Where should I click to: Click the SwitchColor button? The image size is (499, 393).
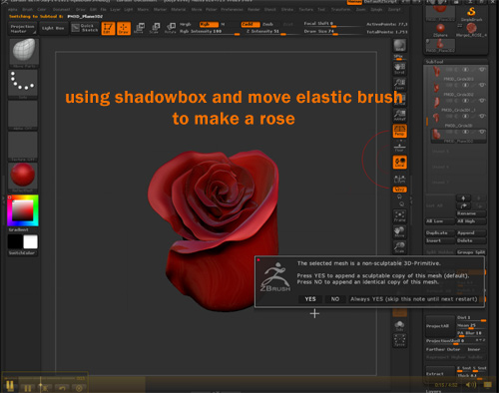click(23, 253)
